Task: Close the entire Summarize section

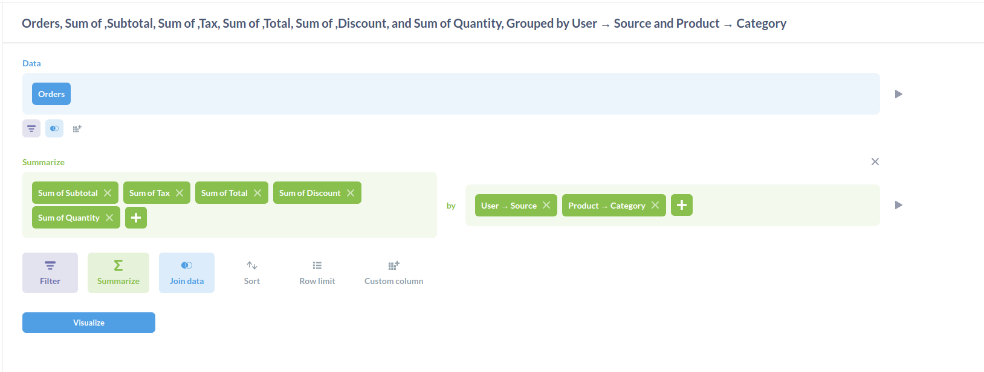Action: click(x=875, y=162)
